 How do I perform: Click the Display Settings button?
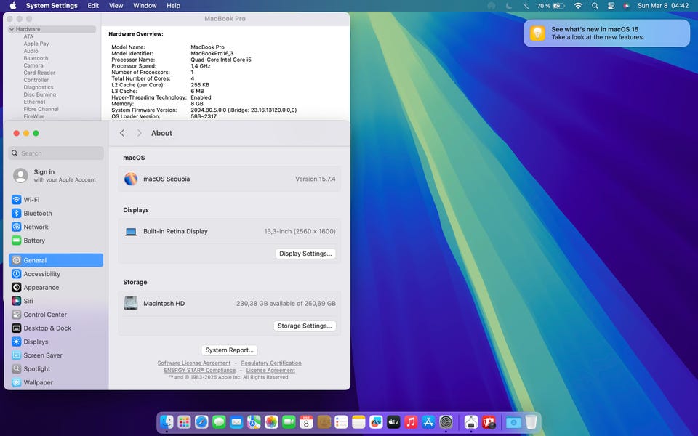coord(305,254)
